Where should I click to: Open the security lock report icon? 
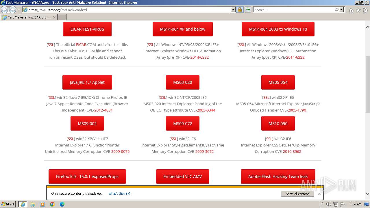pos(240,10)
